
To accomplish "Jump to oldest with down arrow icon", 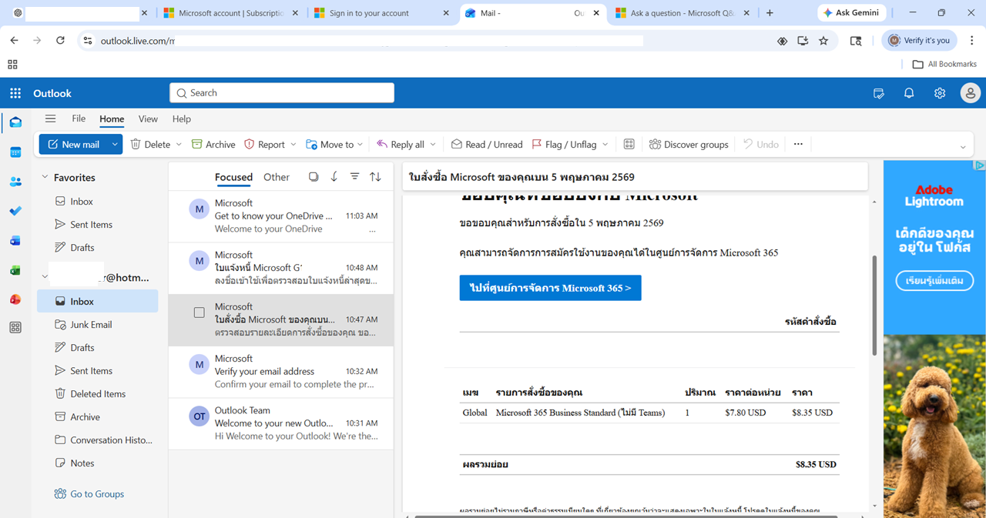I will coord(334,177).
